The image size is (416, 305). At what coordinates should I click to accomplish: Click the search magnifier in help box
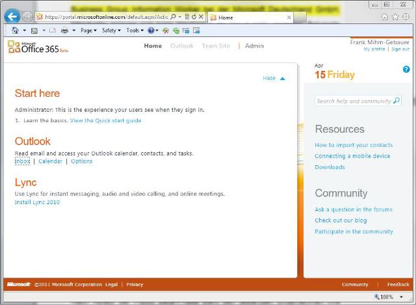396,101
